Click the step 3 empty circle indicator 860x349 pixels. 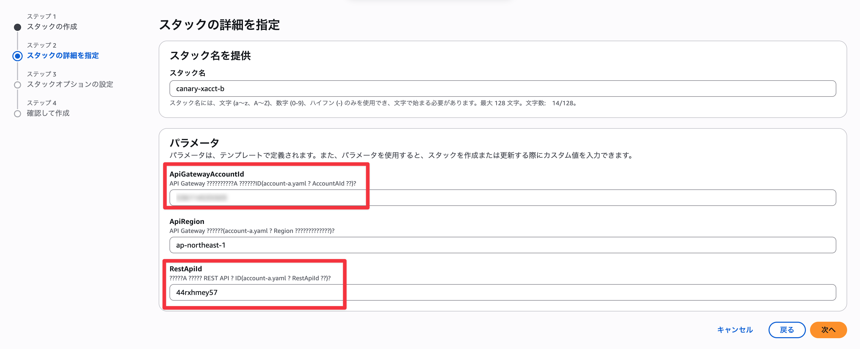pos(17,85)
